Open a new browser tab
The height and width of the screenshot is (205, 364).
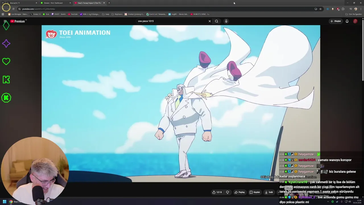(x=109, y=3)
